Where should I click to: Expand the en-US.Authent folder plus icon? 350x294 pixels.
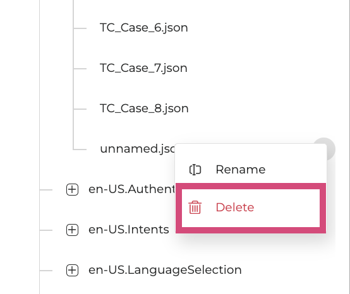(72, 189)
